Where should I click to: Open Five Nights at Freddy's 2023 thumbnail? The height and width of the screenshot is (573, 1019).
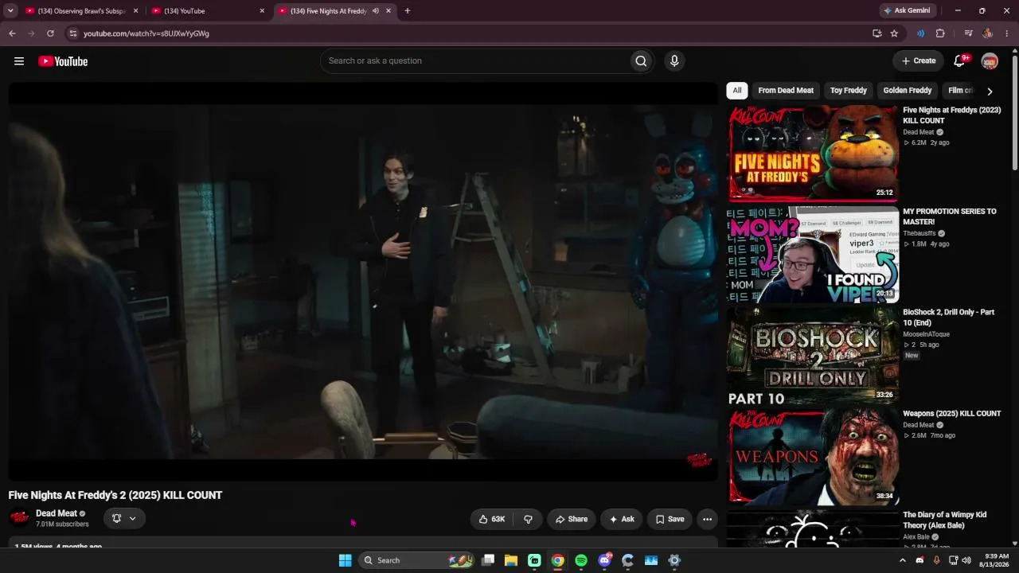pos(813,154)
